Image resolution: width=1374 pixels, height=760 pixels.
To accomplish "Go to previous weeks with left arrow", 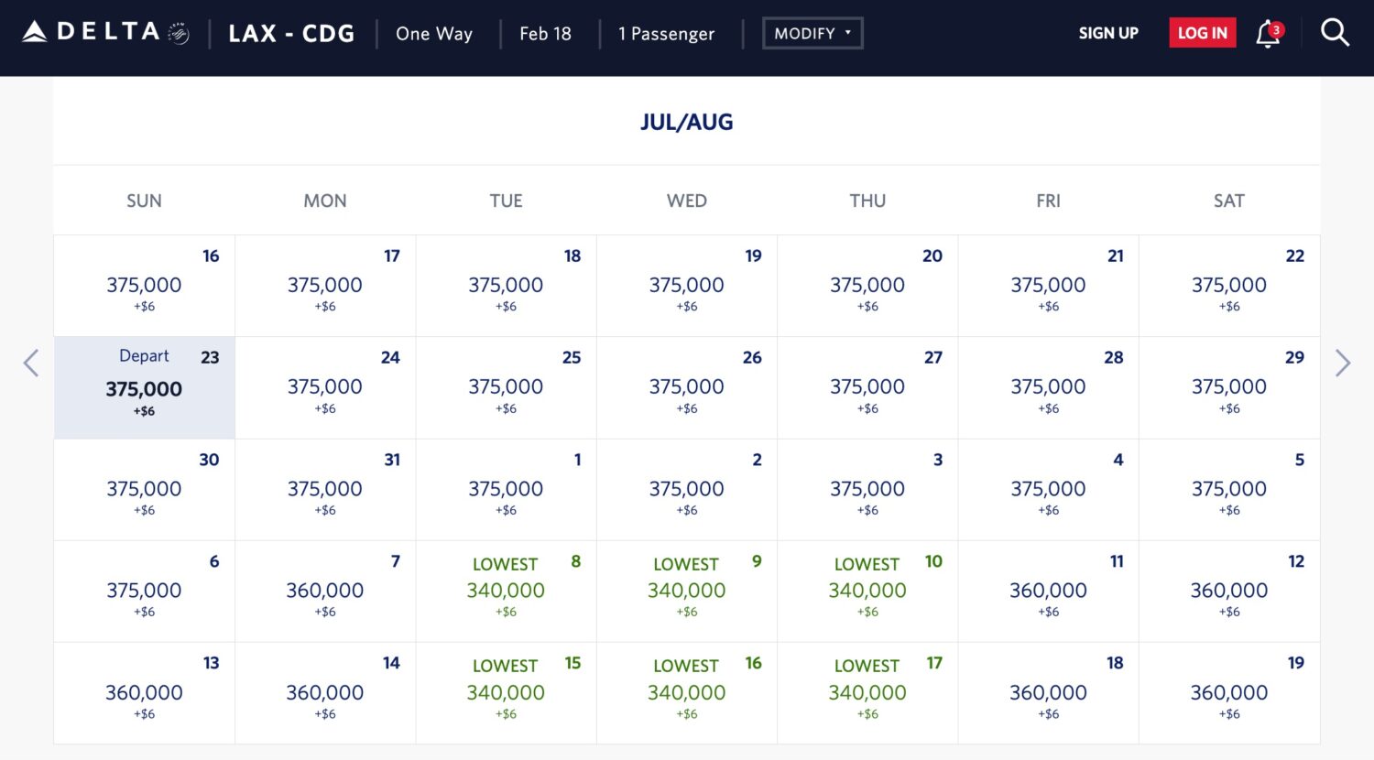I will [31, 364].
